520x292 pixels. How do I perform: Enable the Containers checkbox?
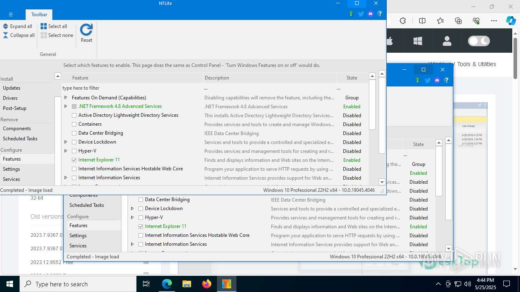pos(74,125)
